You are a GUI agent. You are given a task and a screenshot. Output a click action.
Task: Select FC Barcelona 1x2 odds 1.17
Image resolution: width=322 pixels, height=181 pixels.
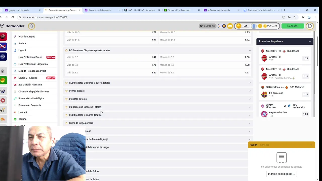tap(305, 95)
